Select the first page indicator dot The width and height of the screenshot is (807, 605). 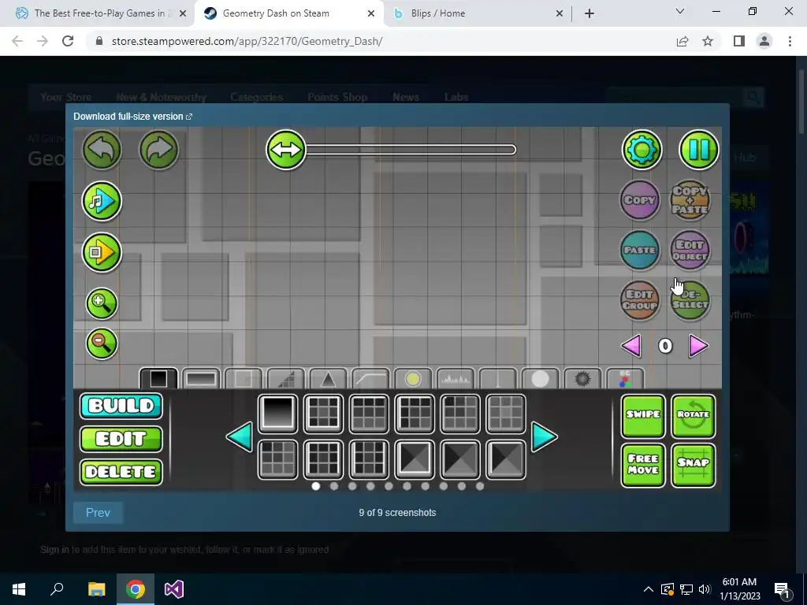[x=316, y=486]
